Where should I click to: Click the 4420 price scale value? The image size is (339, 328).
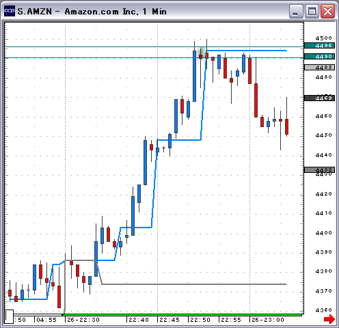(x=323, y=194)
